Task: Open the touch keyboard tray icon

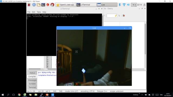Action: point(157,95)
